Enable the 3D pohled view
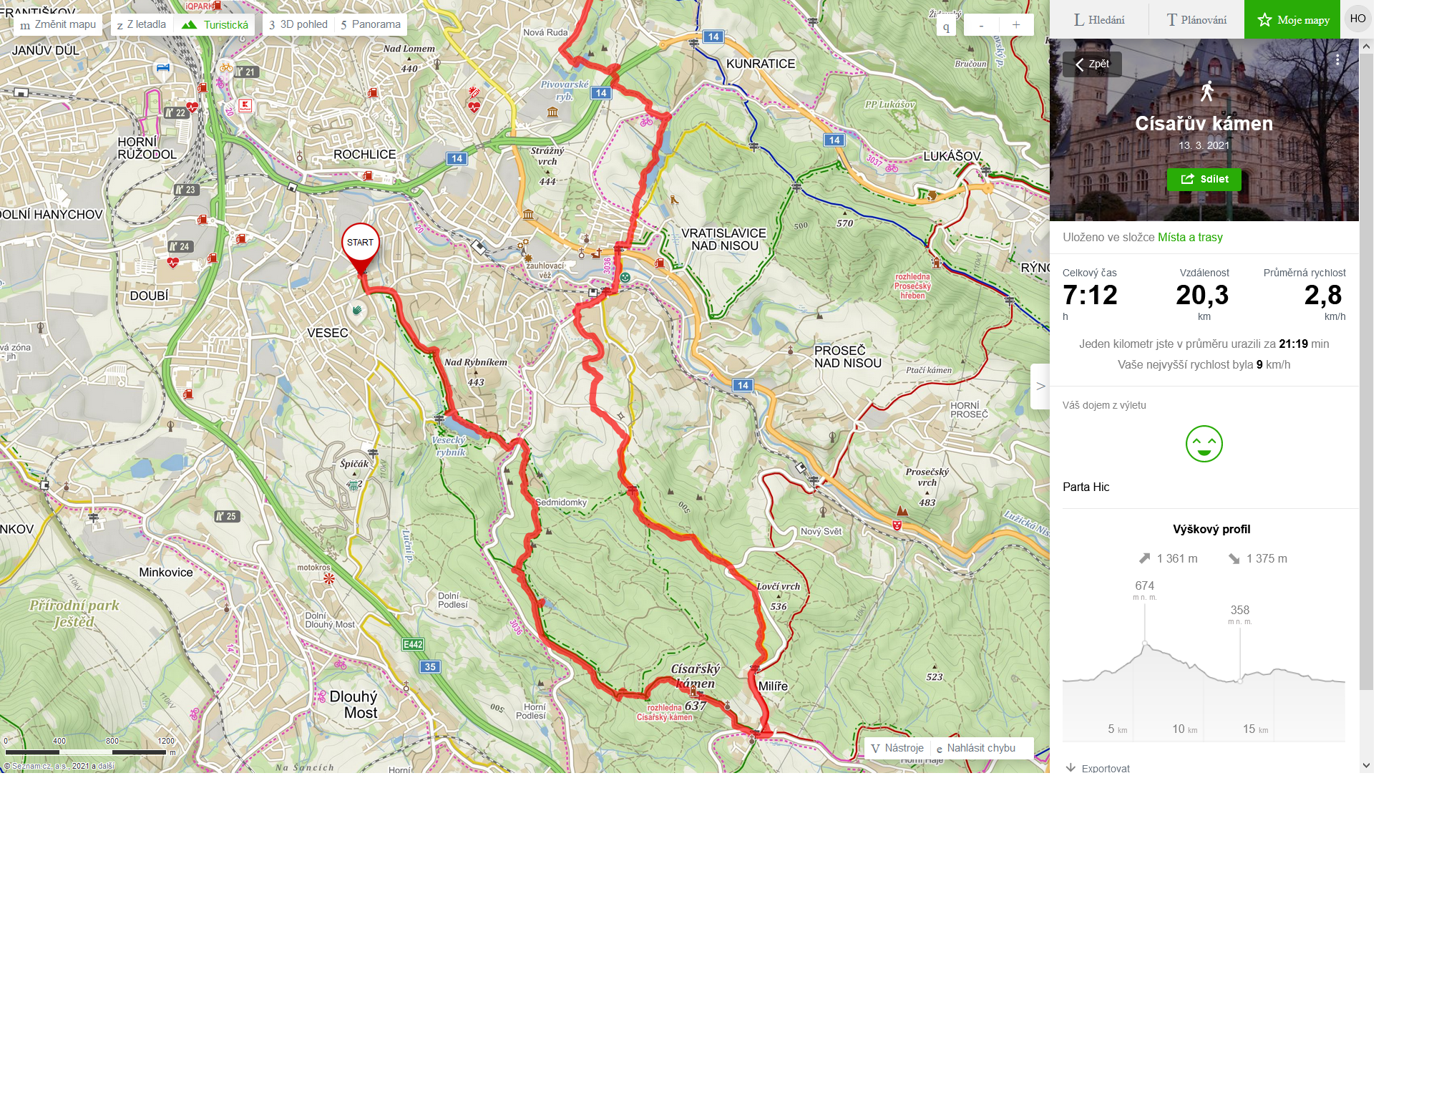Image resolution: width=1434 pixels, height=1108 pixels. coord(298,24)
